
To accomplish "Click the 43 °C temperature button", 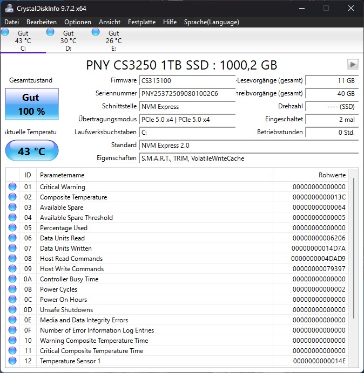I will (x=31, y=151).
